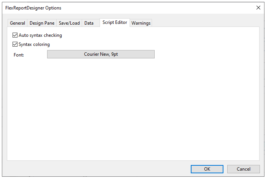
Task: Switch to the General tab
Action: [17, 23]
